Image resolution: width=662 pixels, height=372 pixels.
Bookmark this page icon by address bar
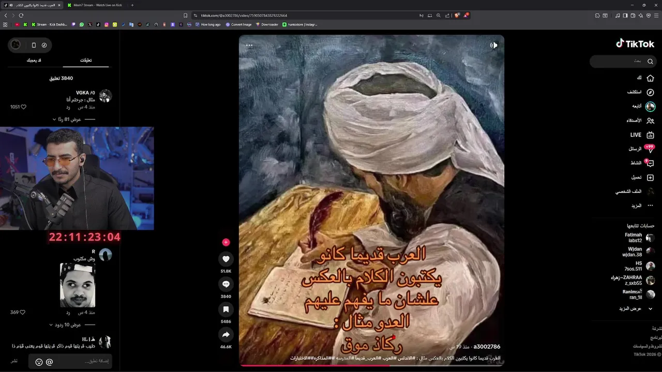185,16
